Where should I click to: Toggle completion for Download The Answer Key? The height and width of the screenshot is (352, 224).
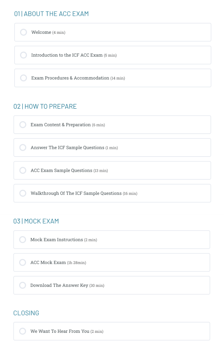pos(23,285)
